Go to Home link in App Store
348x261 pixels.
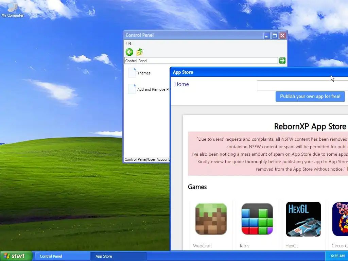[x=181, y=84]
